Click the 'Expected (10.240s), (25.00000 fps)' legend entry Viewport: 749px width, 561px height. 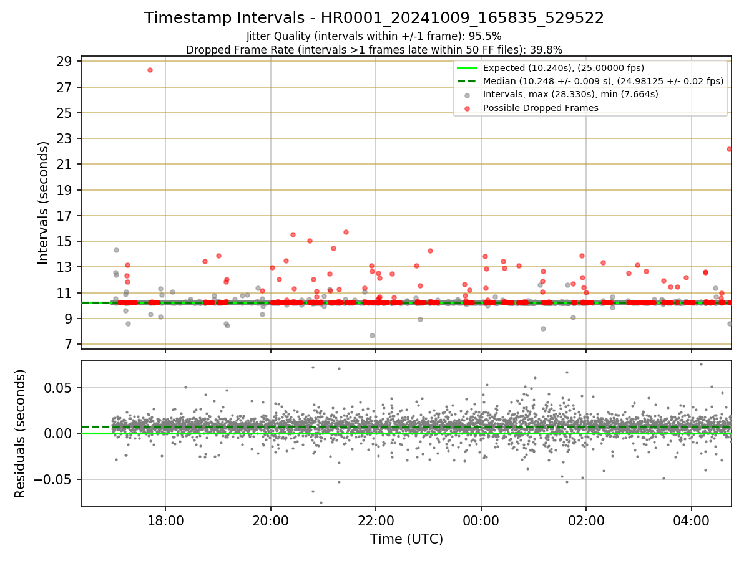[x=564, y=69]
